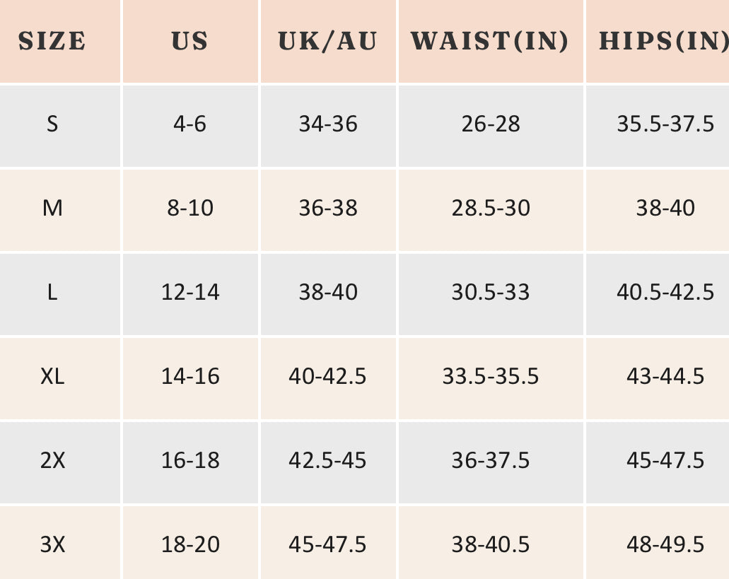This screenshot has width=729, height=579.
Task: Click the 3X size cell
Action: [52, 544]
